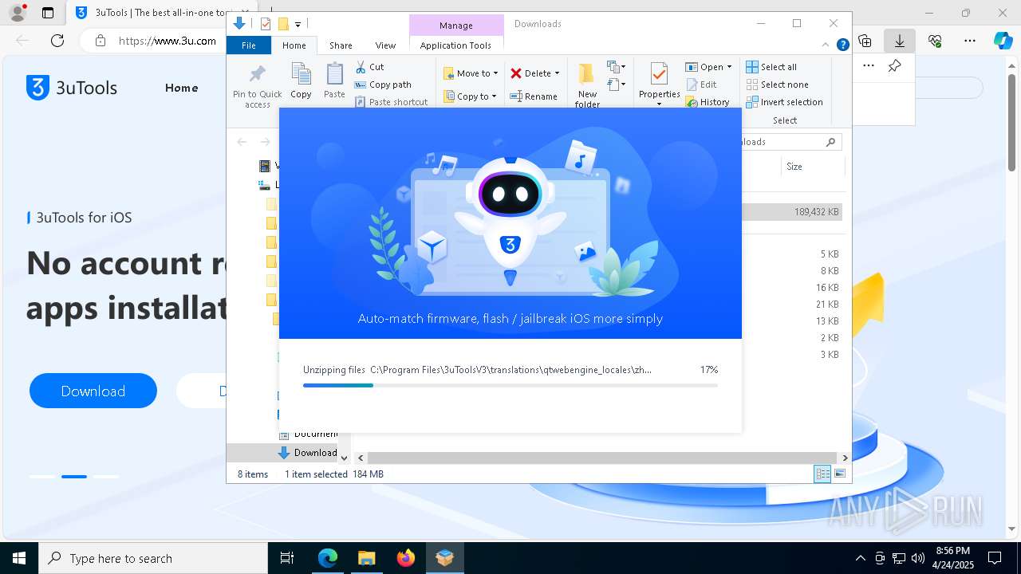This screenshot has width=1021, height=574.
Task: Open Customize Quick Access Toolbar dropdown
Action: tap(298, 24)
